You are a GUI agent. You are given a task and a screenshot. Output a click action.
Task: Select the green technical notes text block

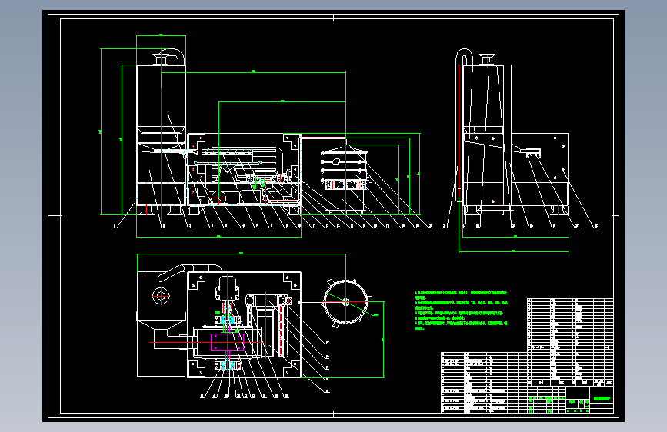point(461,311)
